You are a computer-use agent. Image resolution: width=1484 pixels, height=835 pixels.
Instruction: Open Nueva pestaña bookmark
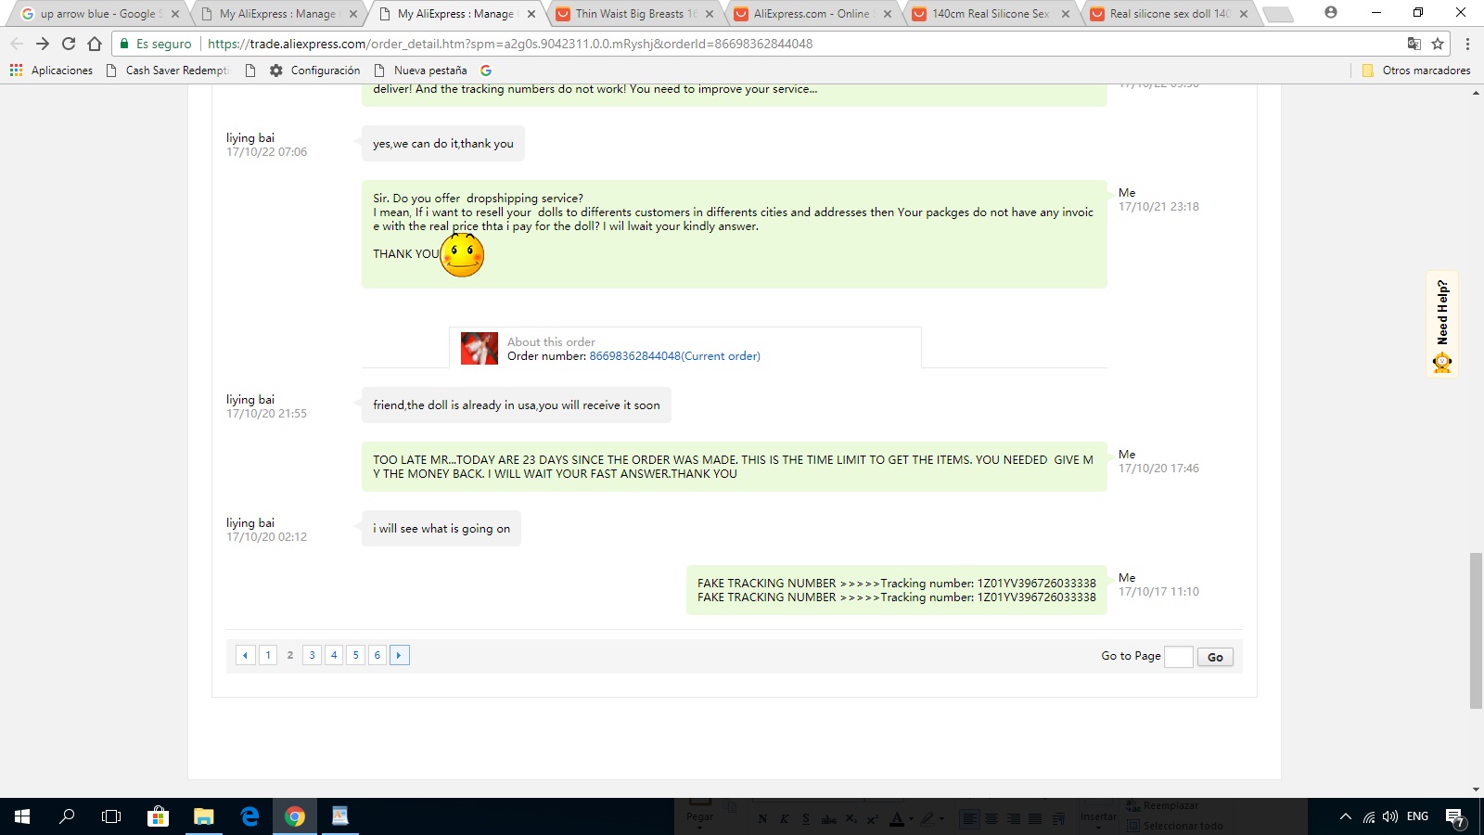click(421, 71)
